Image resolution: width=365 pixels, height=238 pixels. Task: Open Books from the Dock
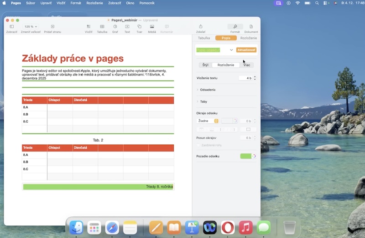click(x=174, y=228)
